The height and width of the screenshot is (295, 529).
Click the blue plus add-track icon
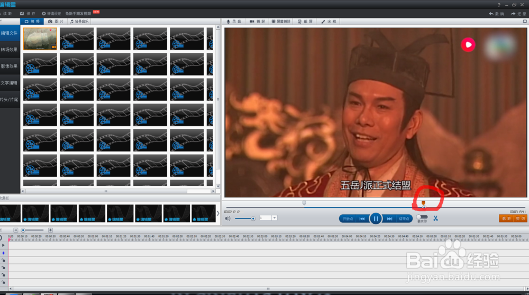3,253
